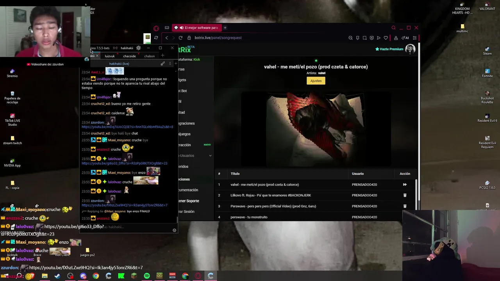Skip the vahel song with forward icon

405,185
